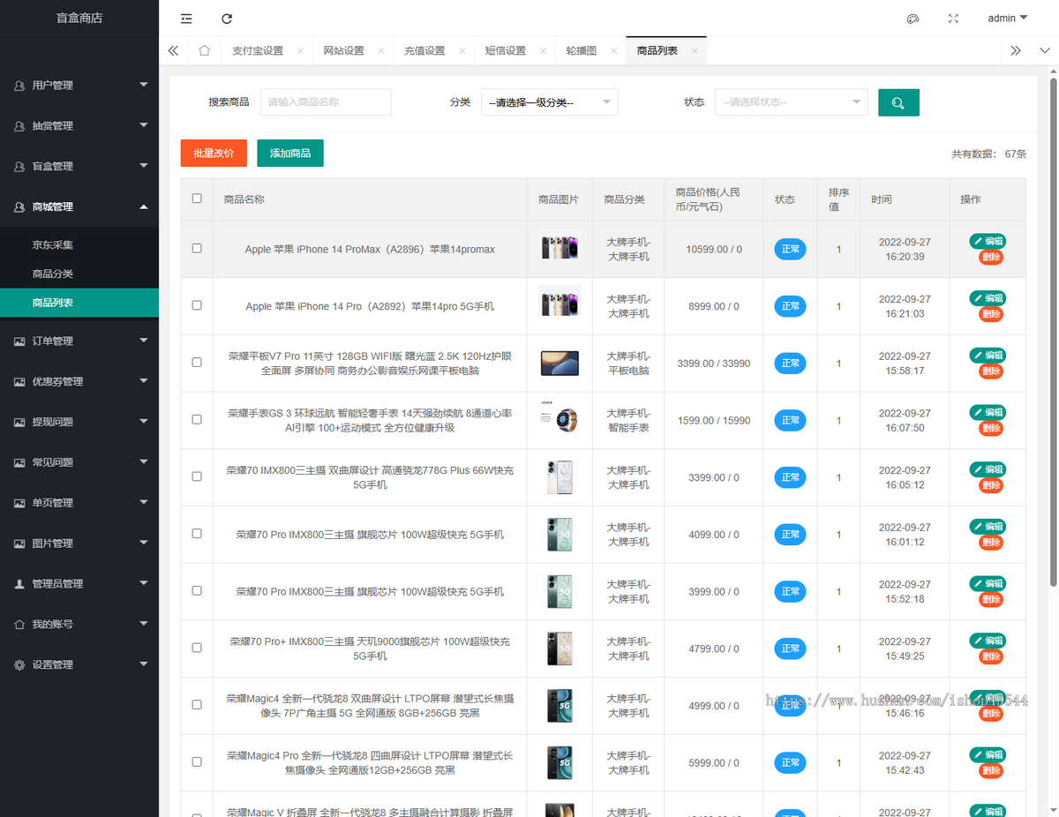This screenshot has width=1059, height=817.
Task: Click the 单页管理 sidebar icon
Action: (x=19, y=503)
